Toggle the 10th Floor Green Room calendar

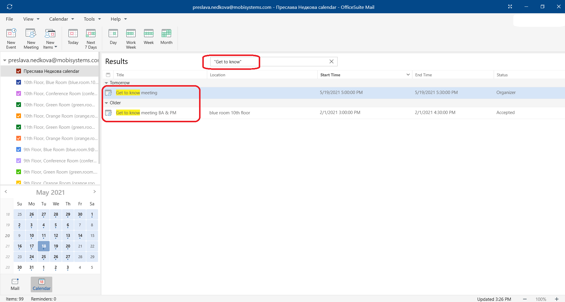(x=18, y=105)
